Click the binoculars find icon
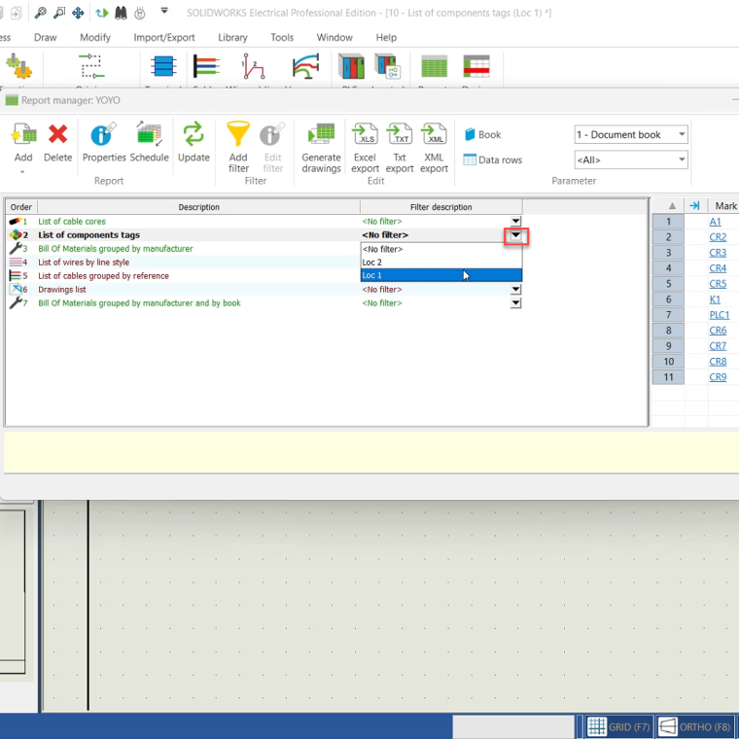This screenshot has width=739, height=739. point(121,13)
